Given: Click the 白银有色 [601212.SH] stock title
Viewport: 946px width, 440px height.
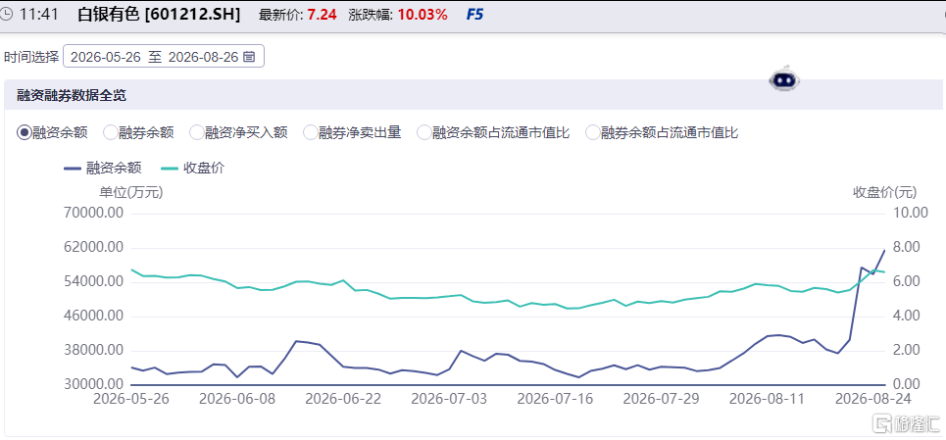Looking at the screenshot, I should [159, 15].
